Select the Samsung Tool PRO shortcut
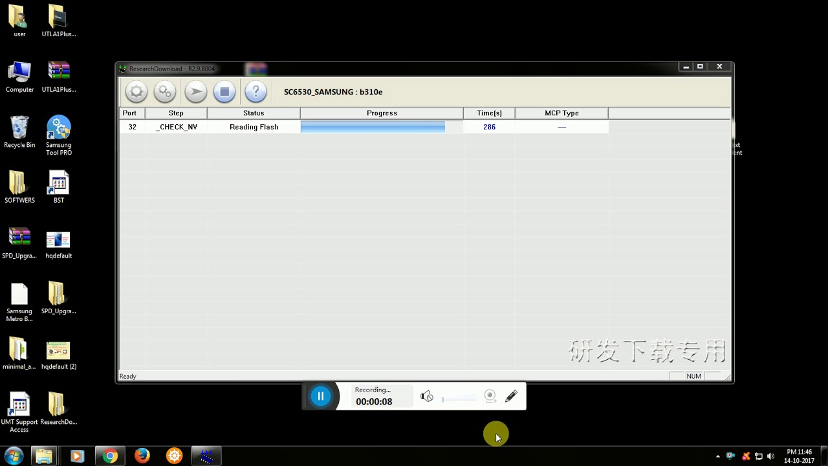 point(59,135)
